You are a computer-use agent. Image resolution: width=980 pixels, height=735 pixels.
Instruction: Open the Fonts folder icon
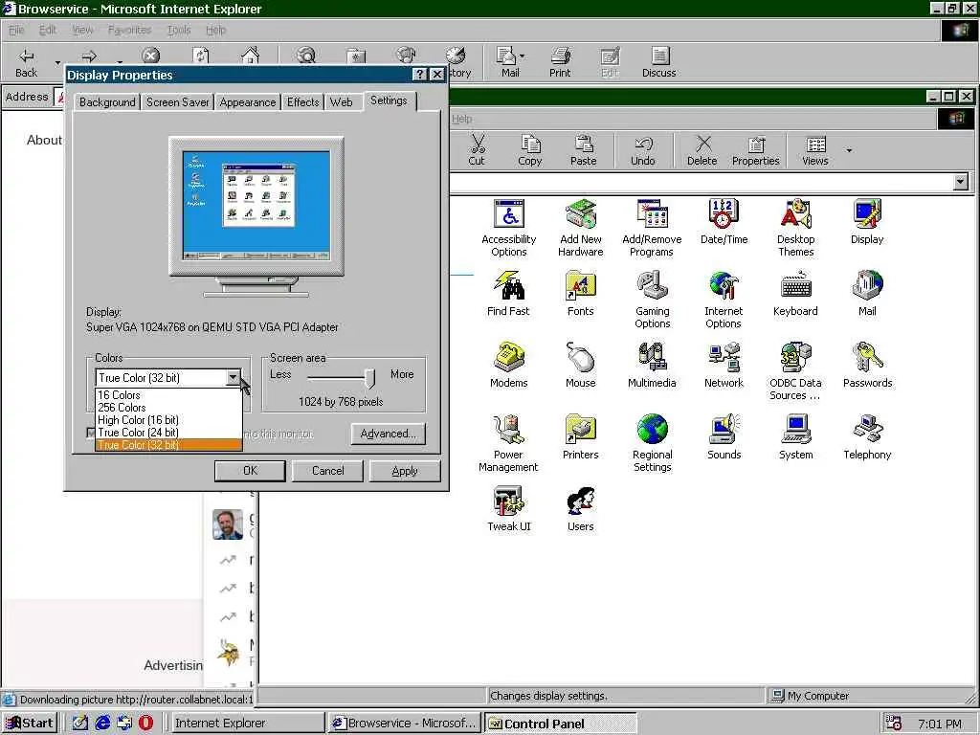coord(581,293)
